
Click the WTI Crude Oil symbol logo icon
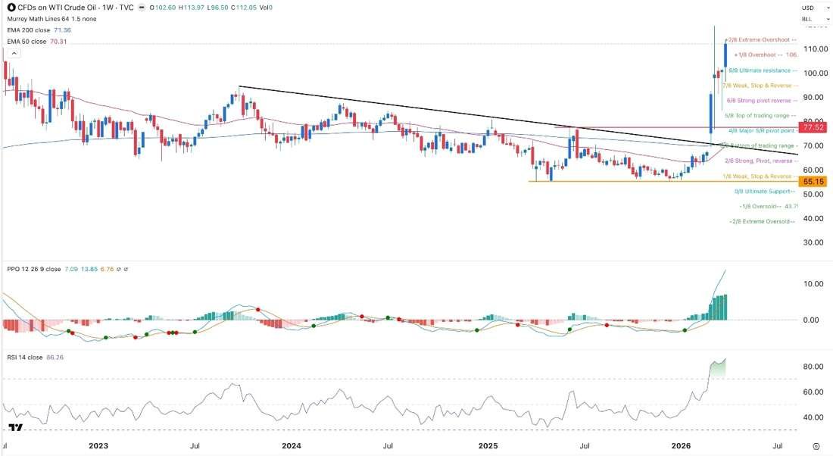[11, 8]
